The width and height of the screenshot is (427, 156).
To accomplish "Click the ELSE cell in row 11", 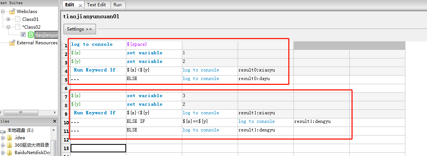I will pos(154,131).
